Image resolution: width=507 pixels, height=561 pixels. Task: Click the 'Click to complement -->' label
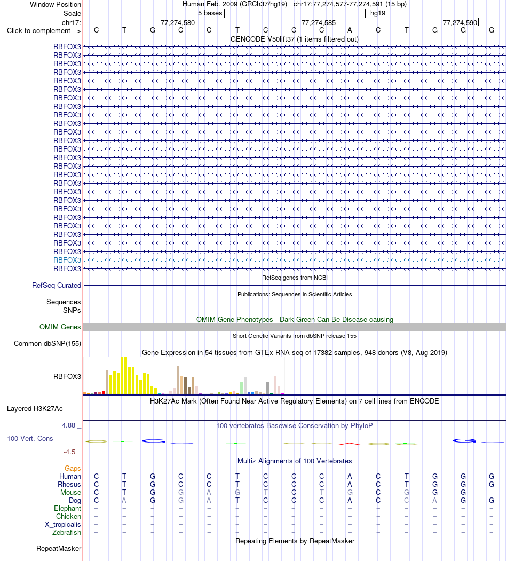tap(44, 31)
